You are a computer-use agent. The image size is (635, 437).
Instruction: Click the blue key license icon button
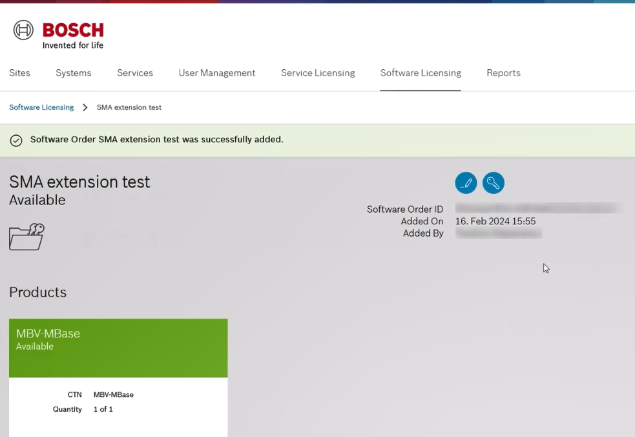[x=494, y=183]
